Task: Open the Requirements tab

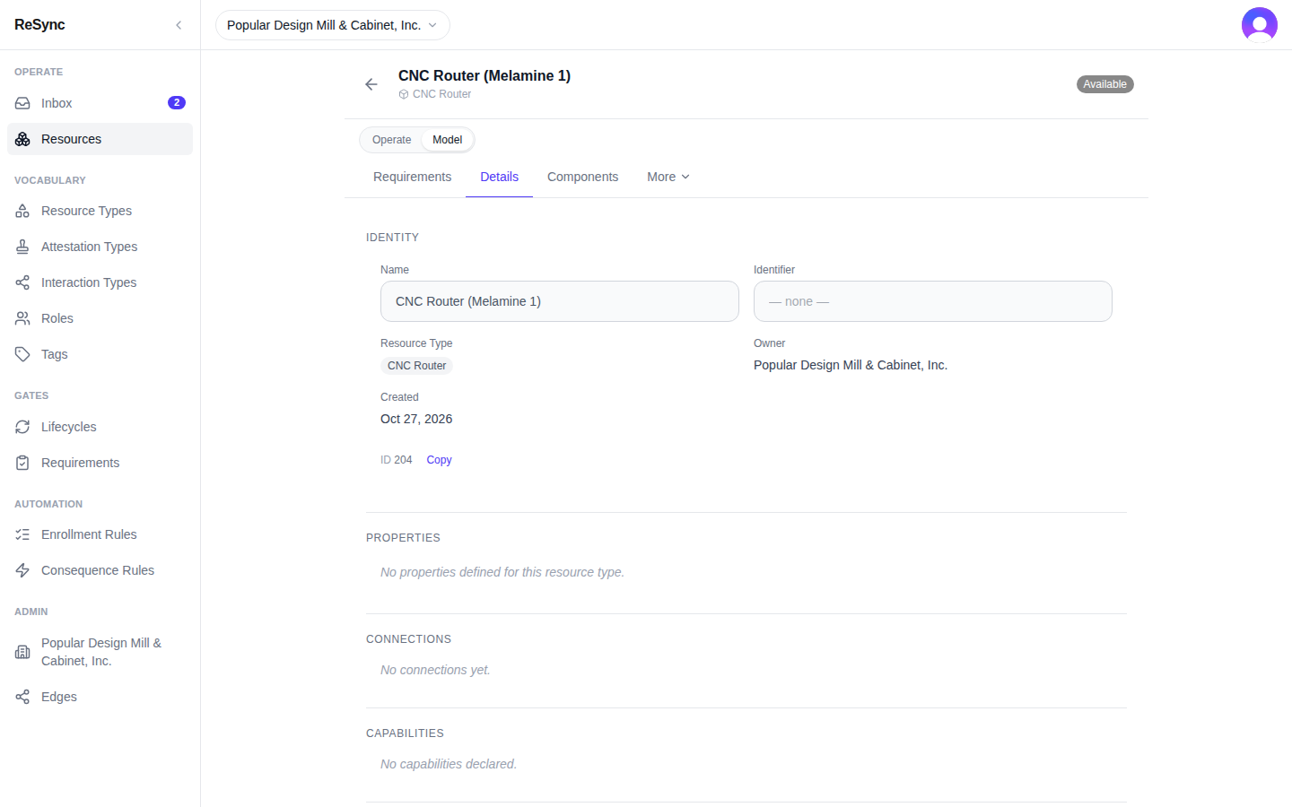Action: [412, 177]
